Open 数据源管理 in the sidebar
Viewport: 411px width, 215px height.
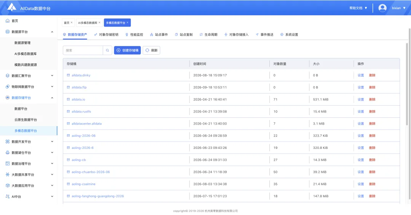22,43
